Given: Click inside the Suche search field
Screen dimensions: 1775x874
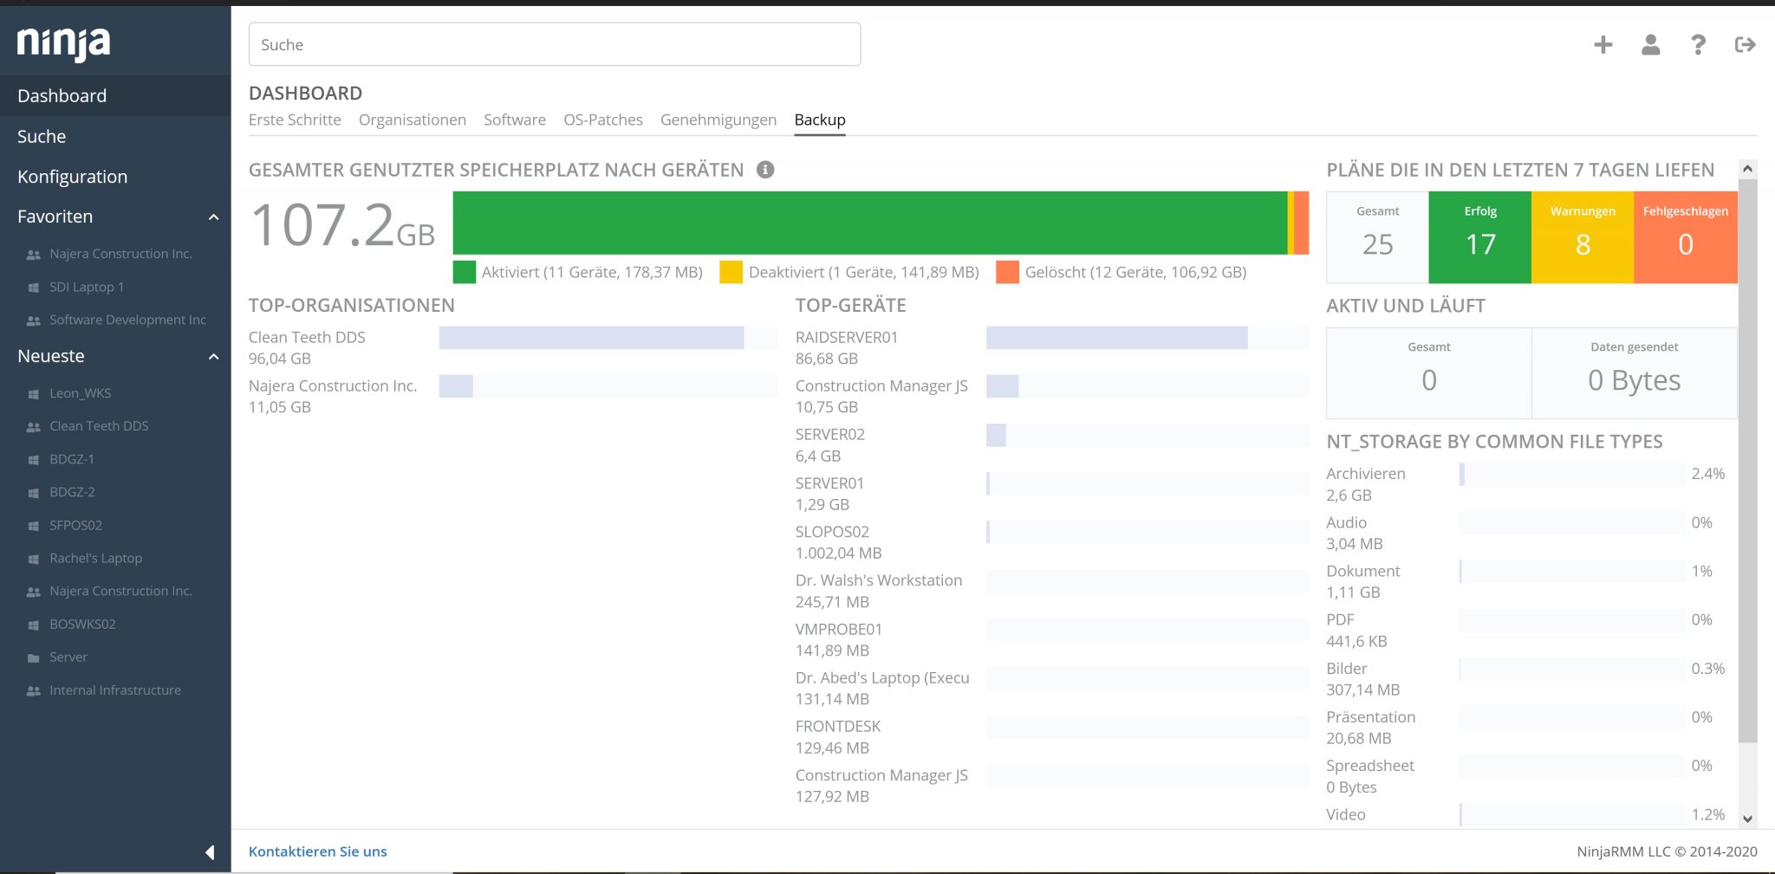Looking at the screenshot, I should pos(555,44).
